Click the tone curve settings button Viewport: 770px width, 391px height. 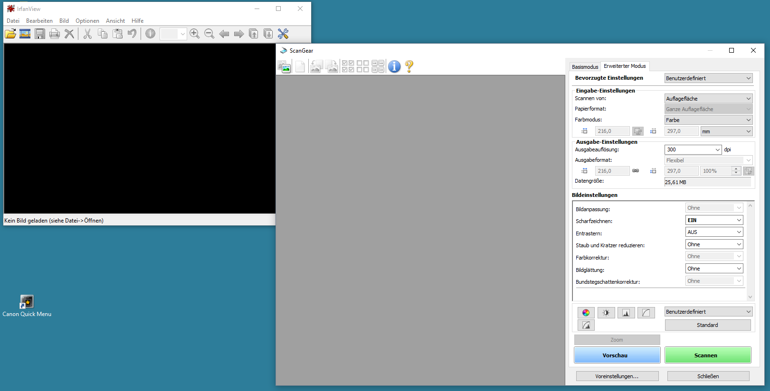646,313
